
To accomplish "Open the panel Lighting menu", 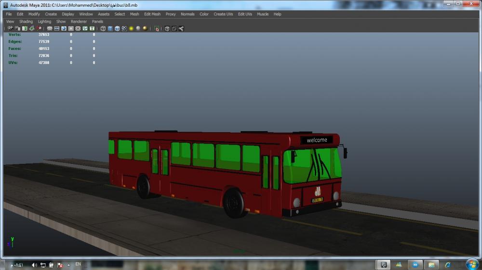I will tap(44, 22).
